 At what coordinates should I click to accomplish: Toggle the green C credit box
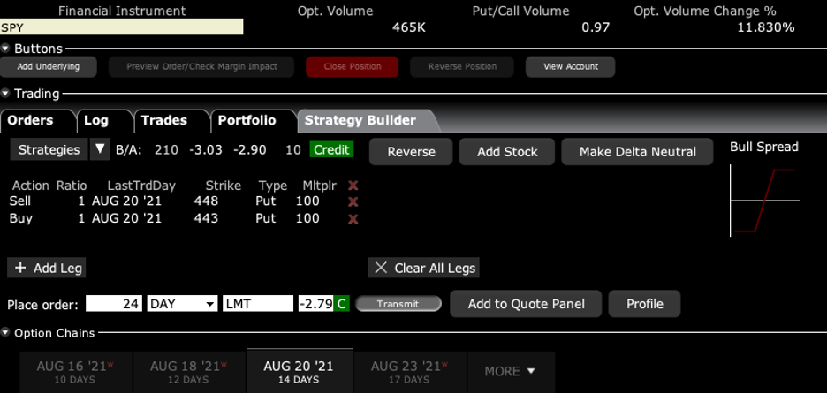341,304
